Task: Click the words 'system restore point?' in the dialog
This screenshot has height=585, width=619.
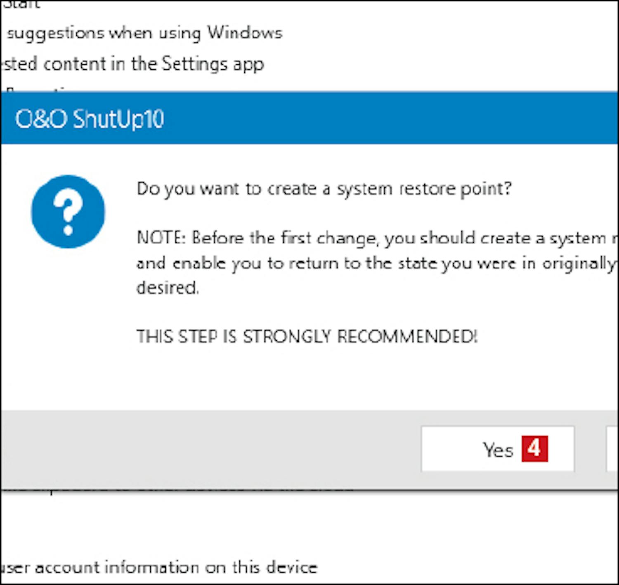Action: coord(424,189)
